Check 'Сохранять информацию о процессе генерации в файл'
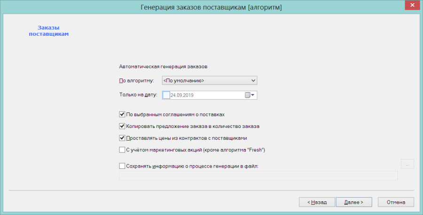 (x=122, y=166)
